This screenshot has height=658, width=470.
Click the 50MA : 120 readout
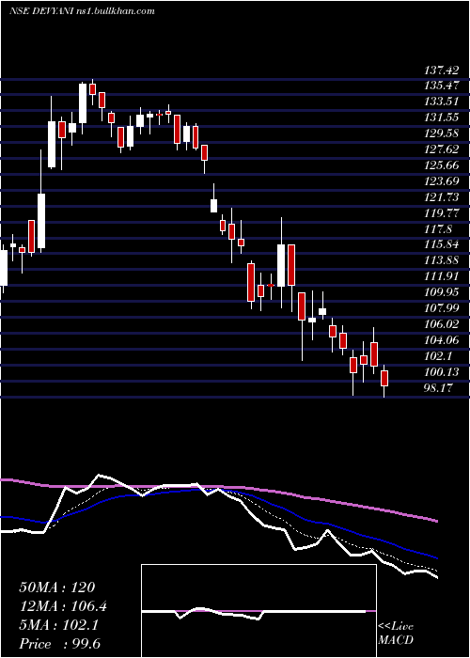[x=57, y=587]
